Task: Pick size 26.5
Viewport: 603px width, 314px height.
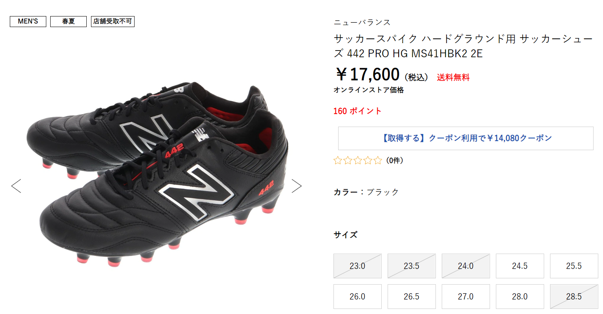Action: point(412,296)
